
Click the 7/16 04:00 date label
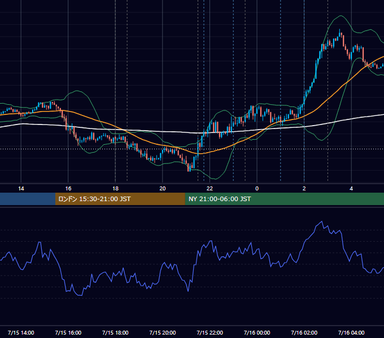(351, 332)
